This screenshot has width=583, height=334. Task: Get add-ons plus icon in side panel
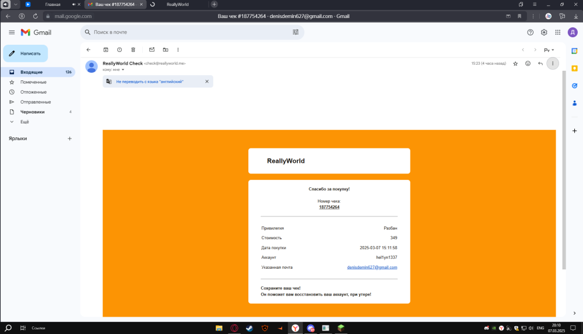coord(574,130)
